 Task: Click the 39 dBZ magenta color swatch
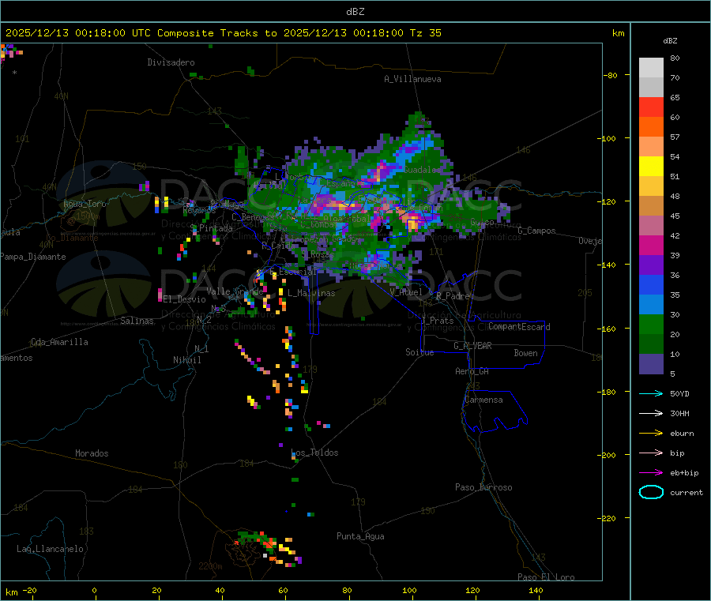click(651, 245)
